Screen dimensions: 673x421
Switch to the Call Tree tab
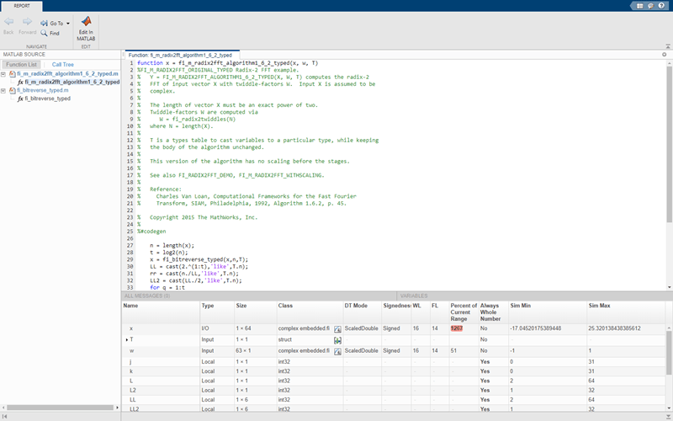[x=62, y=64]
